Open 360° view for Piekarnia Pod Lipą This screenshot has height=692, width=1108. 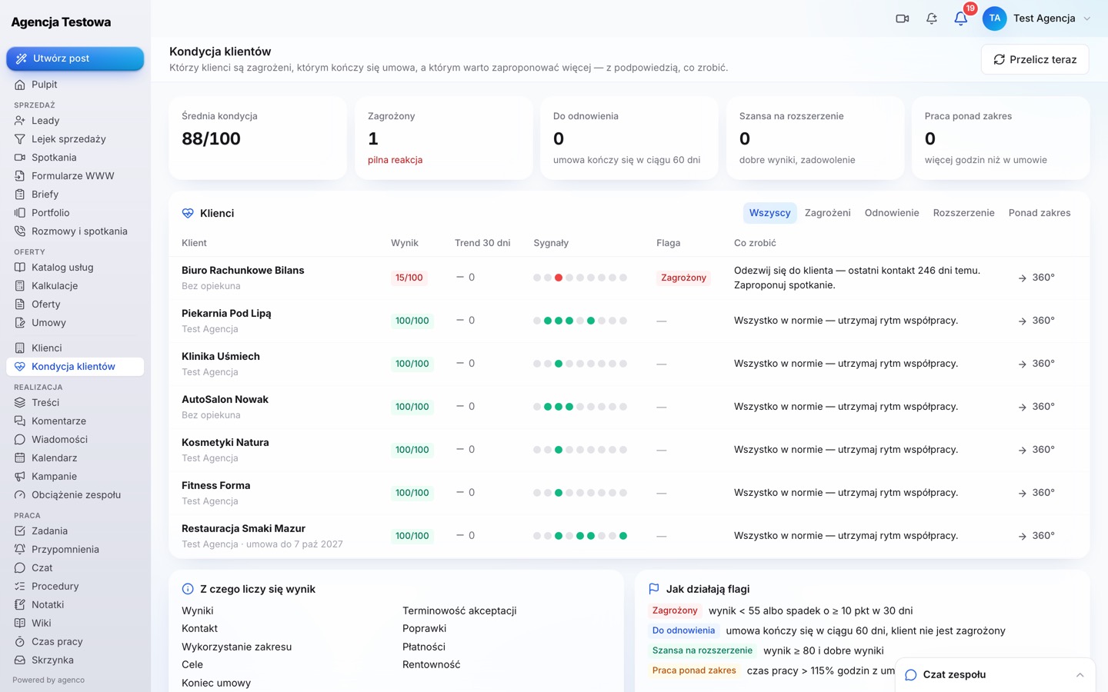coord(1036,321)
